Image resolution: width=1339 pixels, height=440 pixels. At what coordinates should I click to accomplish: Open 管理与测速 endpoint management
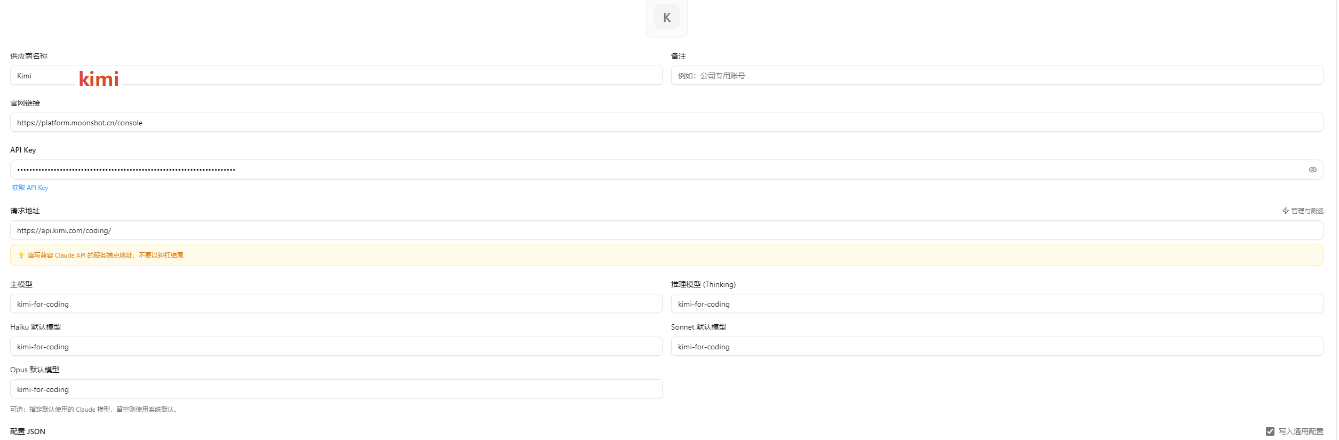pos(1303,211)
